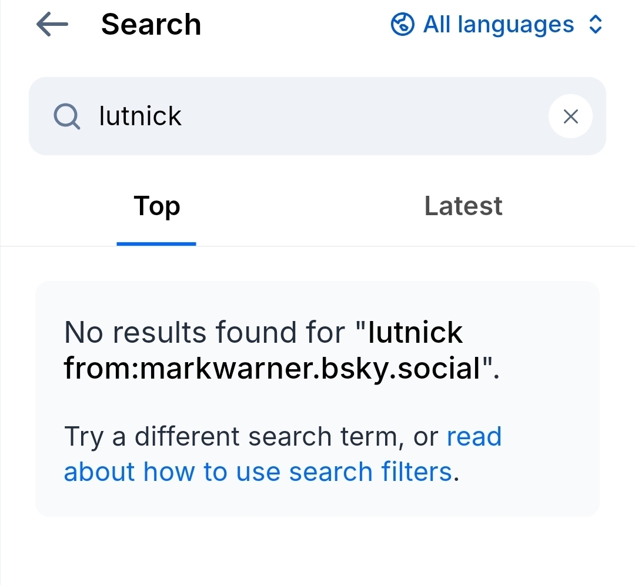Clear the search query with X button
Image resolution: width=635 pixels, height=585 pixels.
pyautogui.click(x=570, y=116)
